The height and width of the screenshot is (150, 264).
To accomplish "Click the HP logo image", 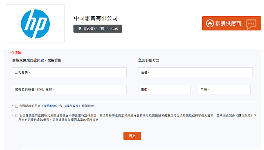I will tap(35, 24).
